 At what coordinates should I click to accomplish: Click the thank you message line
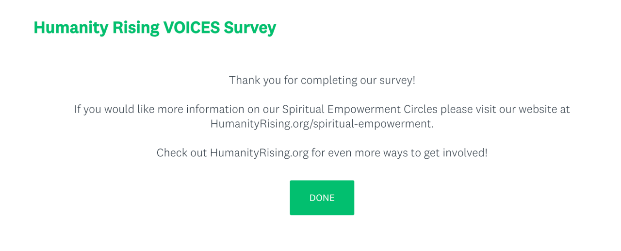pos(322,80)
